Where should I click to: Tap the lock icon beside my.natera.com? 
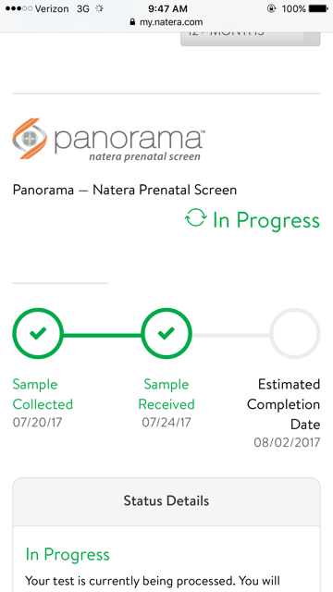pos(132,22)
